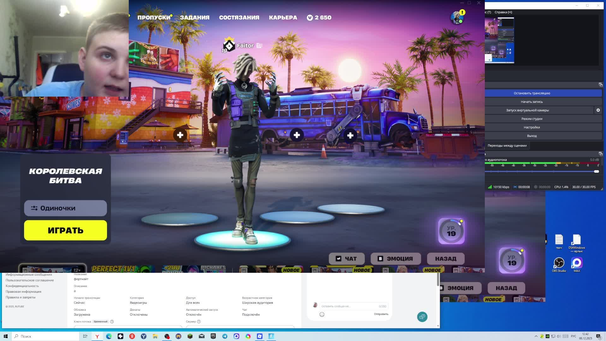
Task: Open the Справка menu in OBS
Action: click(x=503, y=12)
